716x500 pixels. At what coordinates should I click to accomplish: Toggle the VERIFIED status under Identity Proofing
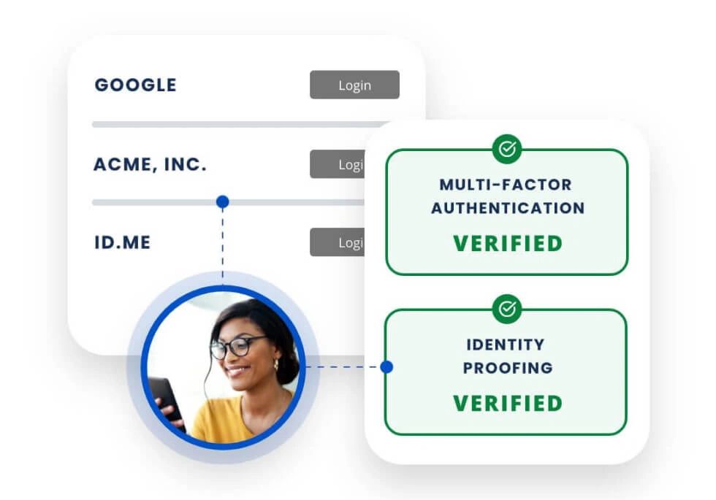[507, 404]
